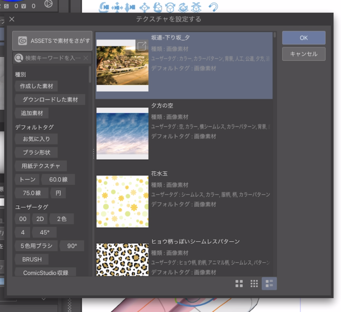341x312 pixels.
Task: Select the 花水玉 pattern thumbnail
Action: point(122,201)
